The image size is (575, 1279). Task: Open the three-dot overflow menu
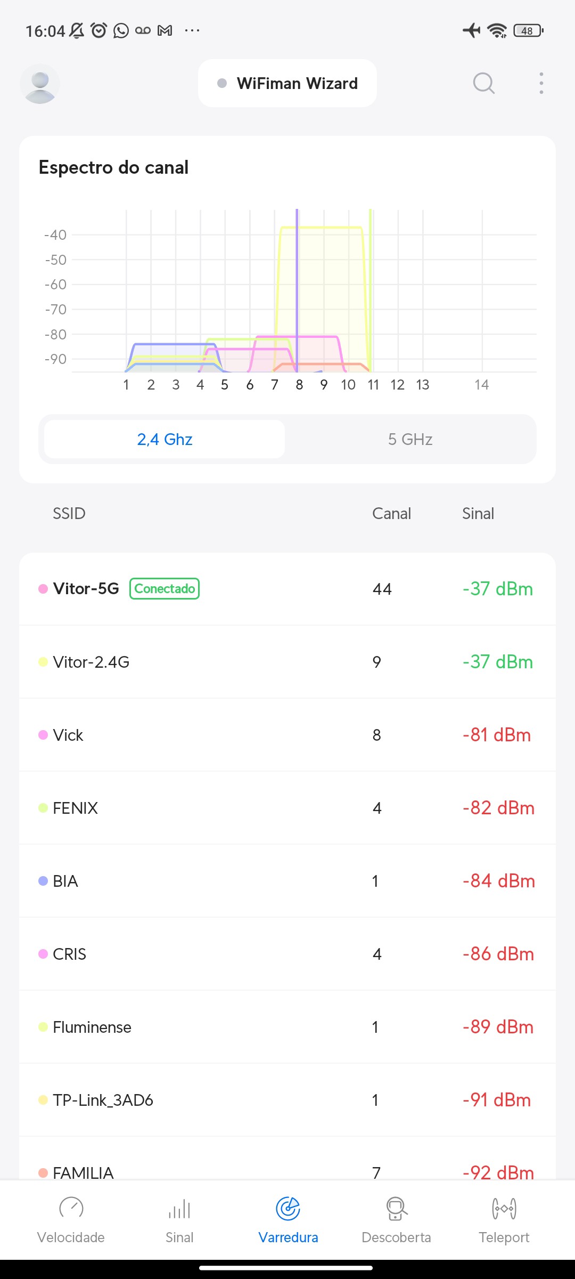541,84
